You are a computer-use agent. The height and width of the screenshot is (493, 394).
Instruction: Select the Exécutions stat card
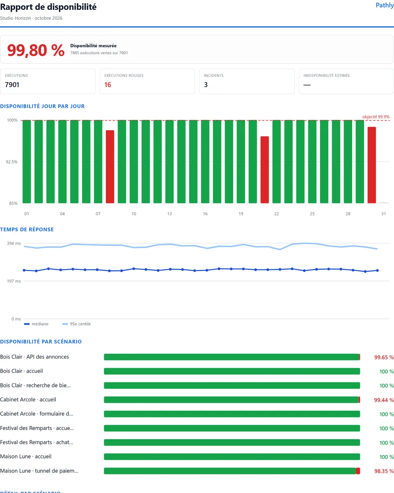pos(48,81)
